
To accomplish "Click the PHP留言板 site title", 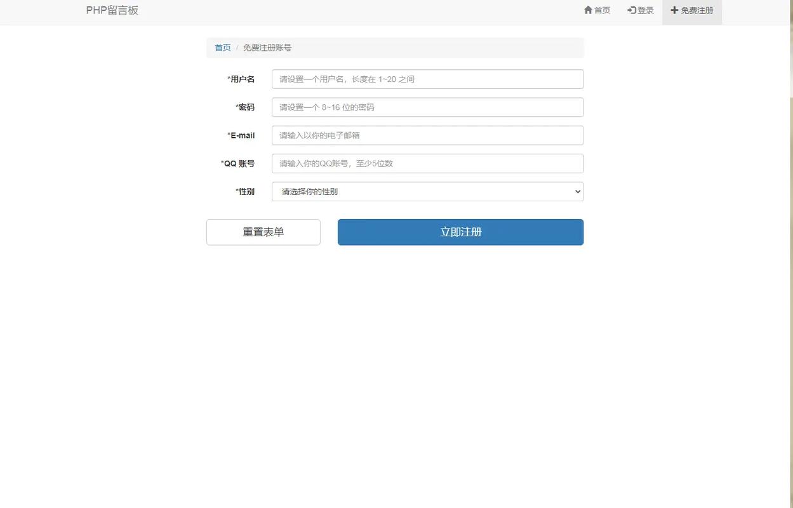I will (112, 10).
